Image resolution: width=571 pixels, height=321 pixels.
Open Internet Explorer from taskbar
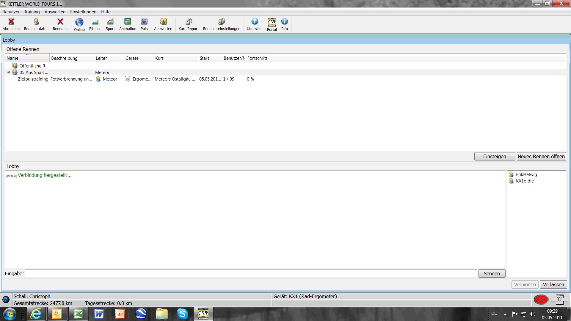36,314
